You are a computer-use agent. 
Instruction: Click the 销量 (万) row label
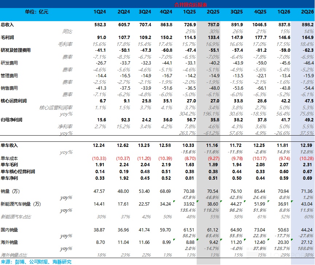10,191
